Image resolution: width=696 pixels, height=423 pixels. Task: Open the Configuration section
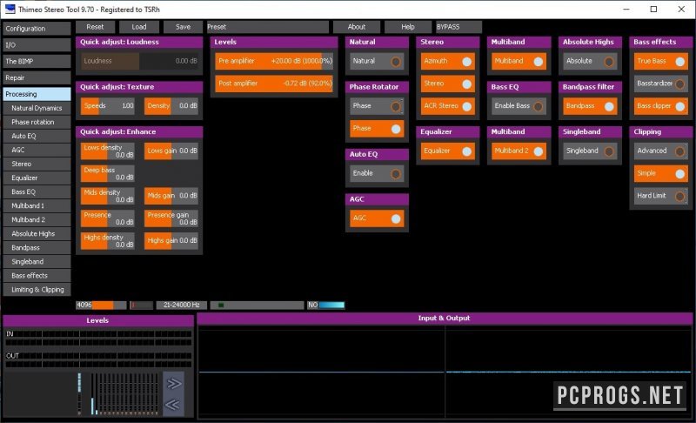pos(37,29)
